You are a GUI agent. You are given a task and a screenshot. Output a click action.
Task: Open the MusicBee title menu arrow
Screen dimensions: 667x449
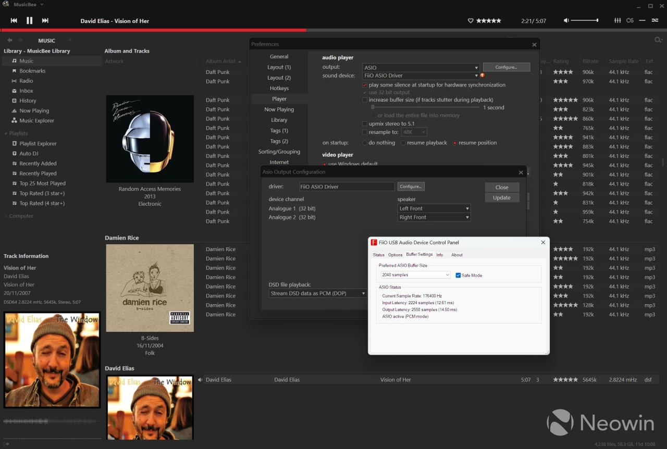[42, 5]
